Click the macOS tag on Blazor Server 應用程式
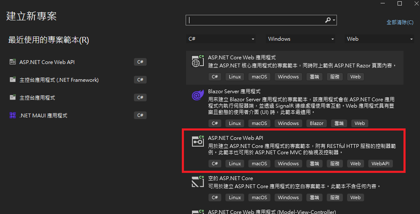 pyautogui.click(x=259, y=123)
